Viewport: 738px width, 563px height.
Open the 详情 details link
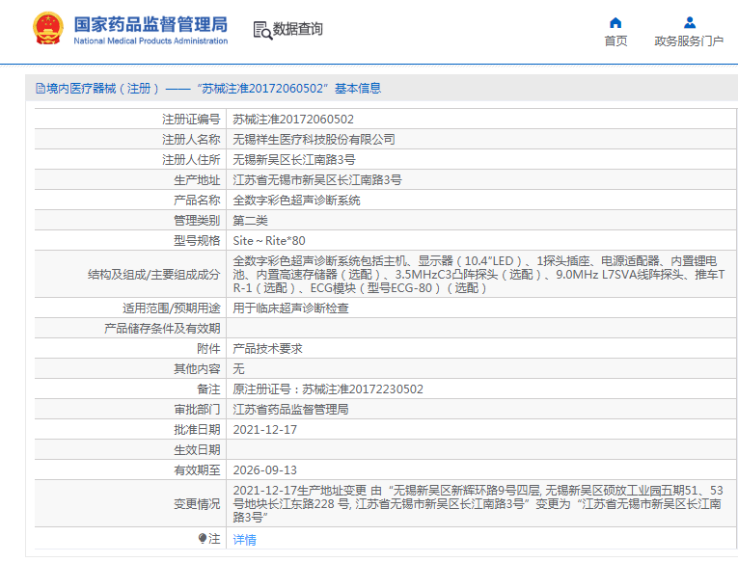click(x=245, y=540)
